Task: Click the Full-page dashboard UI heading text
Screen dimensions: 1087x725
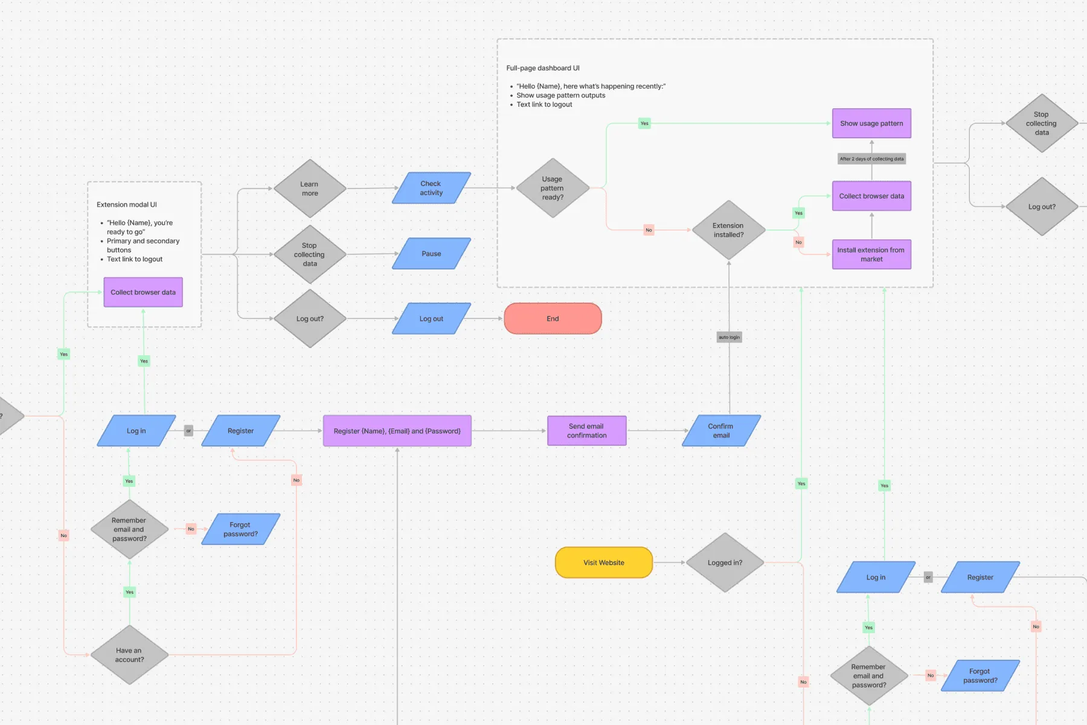Action: tap(543, 68)
